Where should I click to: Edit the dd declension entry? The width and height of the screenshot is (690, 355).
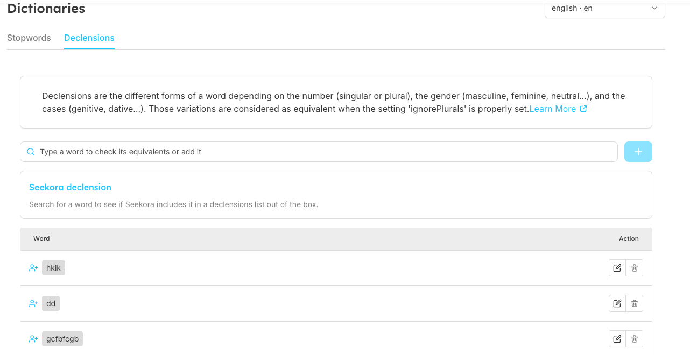pyautogui.click(x=617, y=303)
